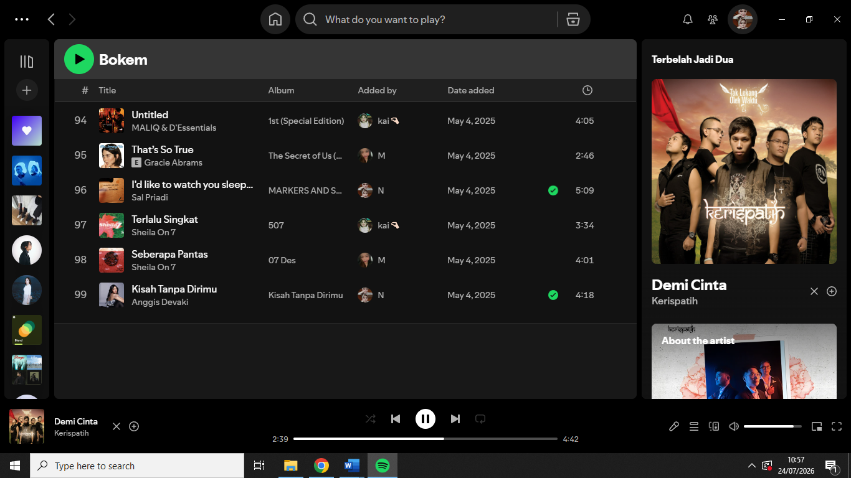Sort by duration clock icon
This screenshot has height=478, width=851.
click(587, 90)
